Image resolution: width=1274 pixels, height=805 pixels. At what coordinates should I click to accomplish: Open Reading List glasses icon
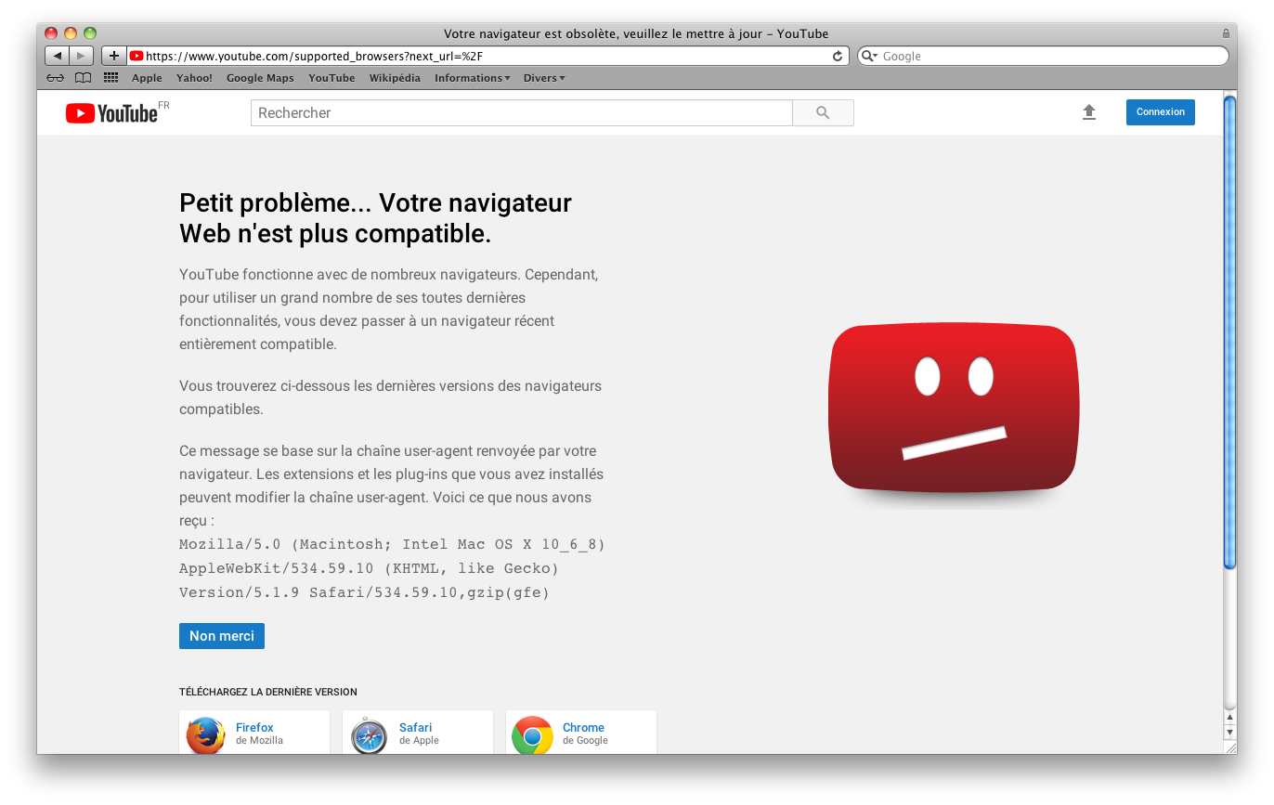[56, 78]
